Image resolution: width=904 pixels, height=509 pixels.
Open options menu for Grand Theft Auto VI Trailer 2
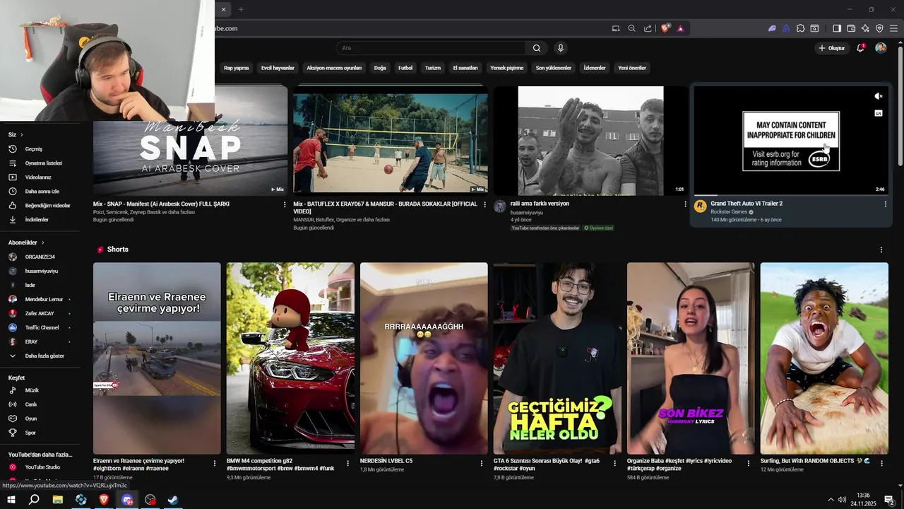click(x=885, y=204)
